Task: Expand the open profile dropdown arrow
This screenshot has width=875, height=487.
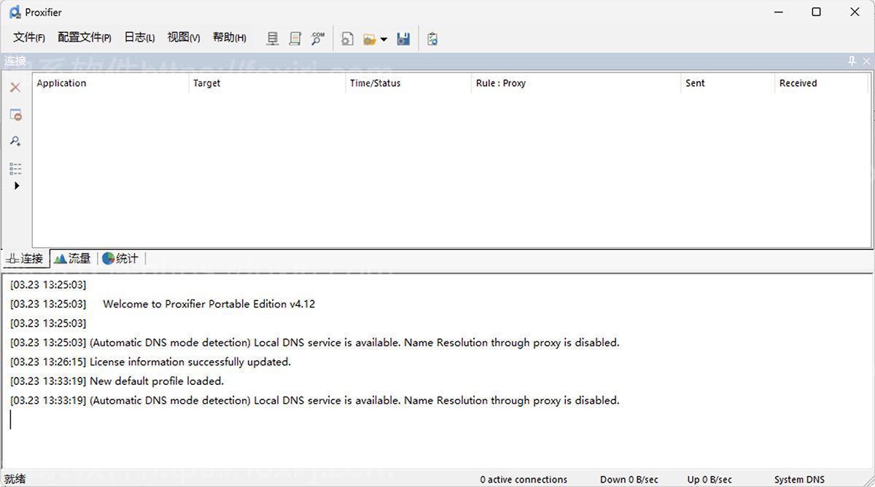Action: (x=384, y=39)
